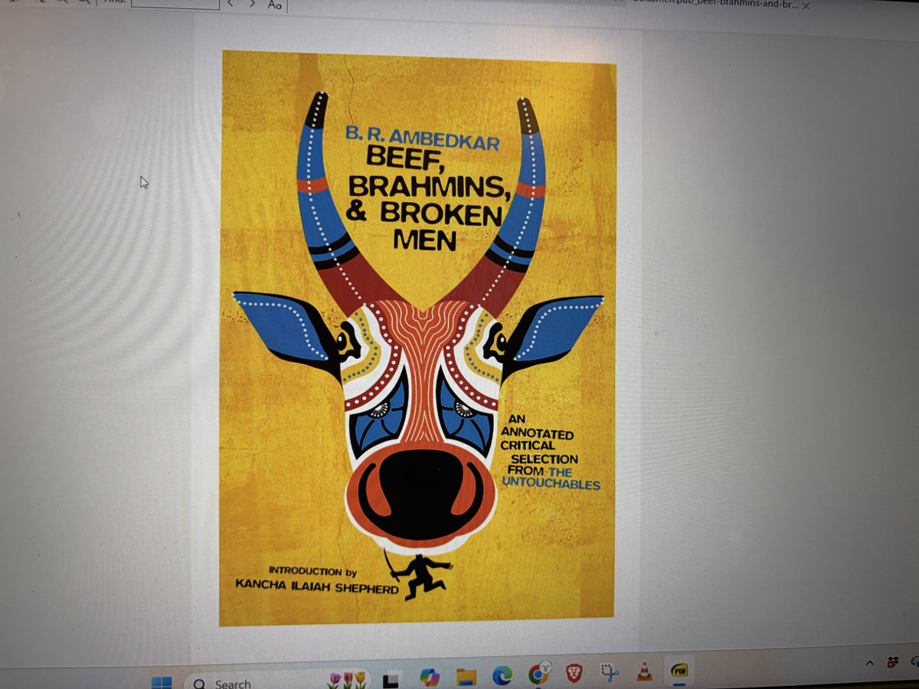Open Google Chrome from the taskbar

coord(538,674)
